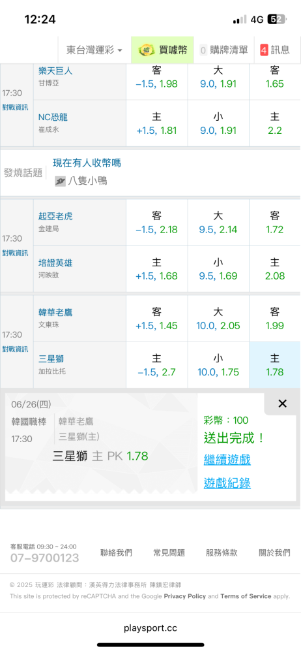Close the bet slip with X icon
Screen dimensions: 301x653
(282, 403)
